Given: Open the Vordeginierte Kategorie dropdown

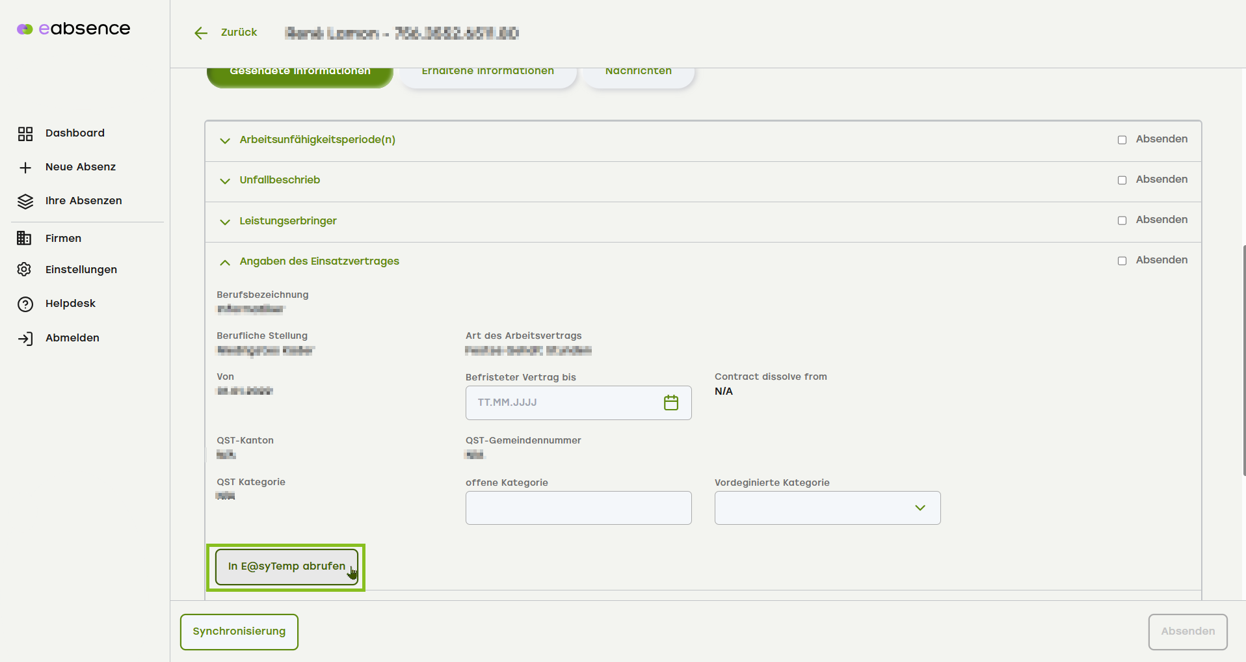Looking at the screenshot, I should click(x=827, y=508).
